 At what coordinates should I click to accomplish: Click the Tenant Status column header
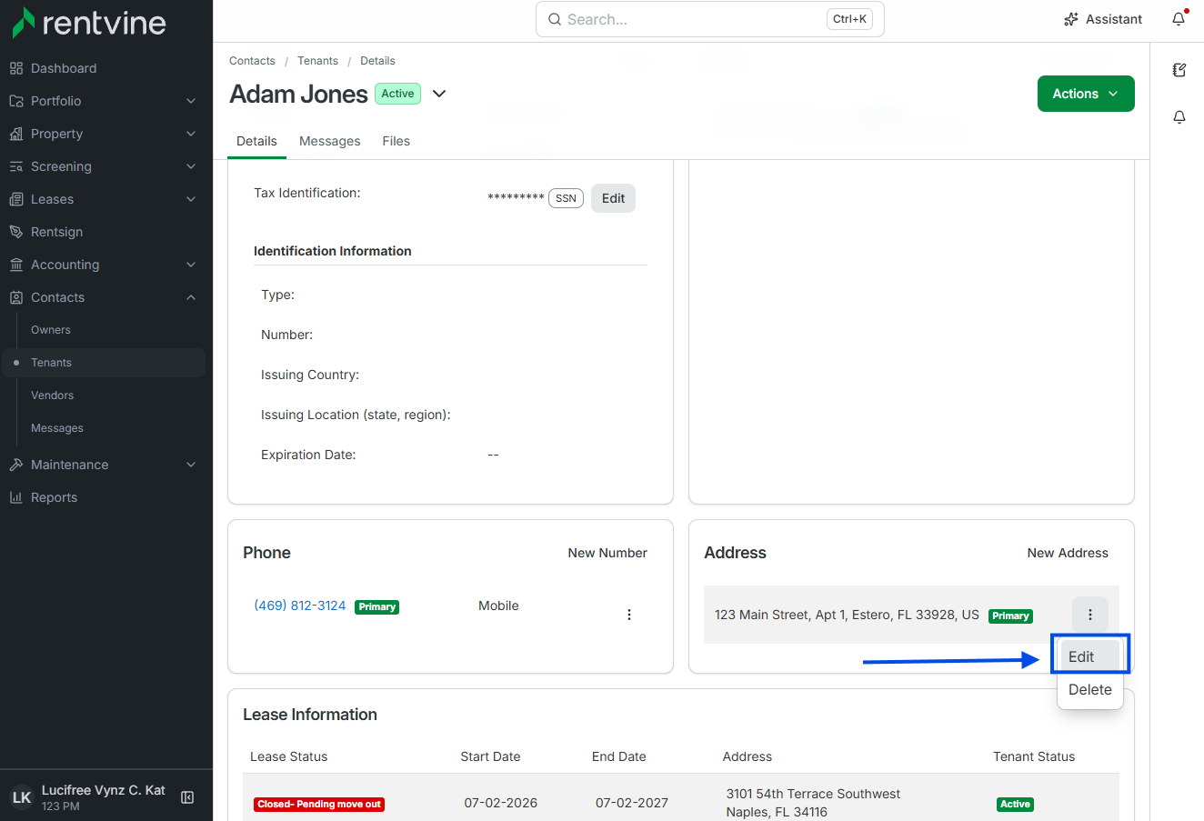[1034, 756]
